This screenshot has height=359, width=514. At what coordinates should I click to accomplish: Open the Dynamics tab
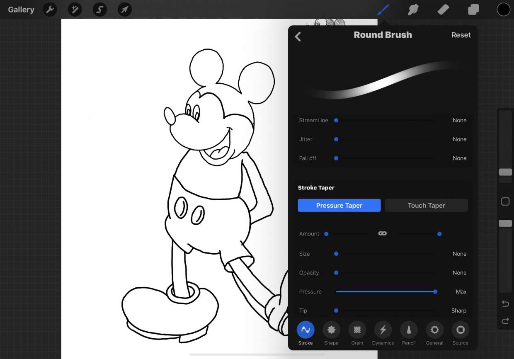(x=383, y=333)
